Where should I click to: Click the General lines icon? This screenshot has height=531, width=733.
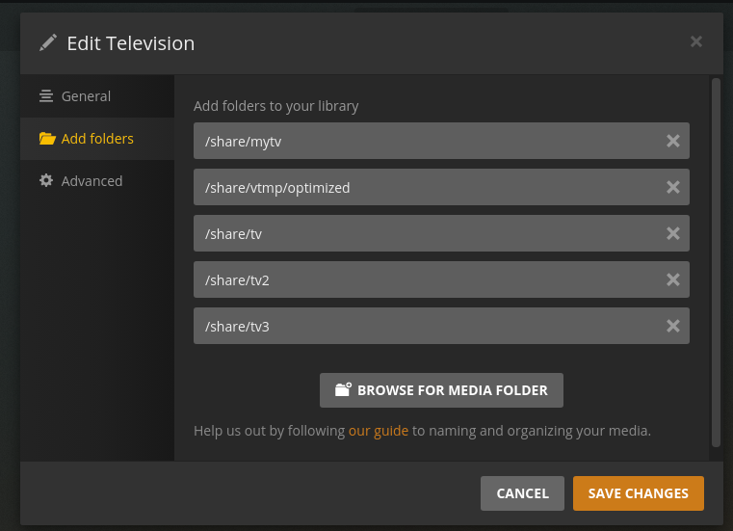tap(46, 96)
